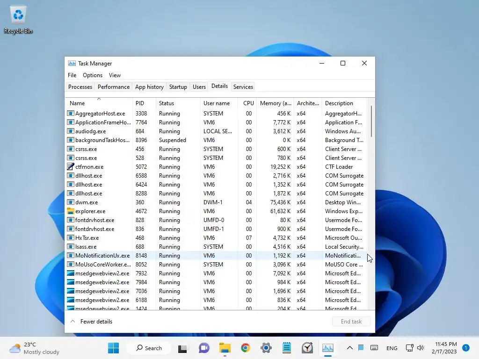This screenshot has width=479, height=359.
Task: Click the msedgewebview2.exe icon for PID 7932
Action: (71, 273)
